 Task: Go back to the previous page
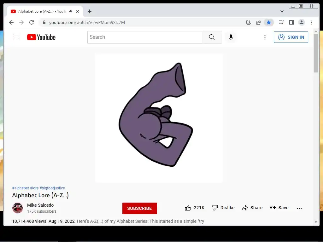click(x=11, y=22)
